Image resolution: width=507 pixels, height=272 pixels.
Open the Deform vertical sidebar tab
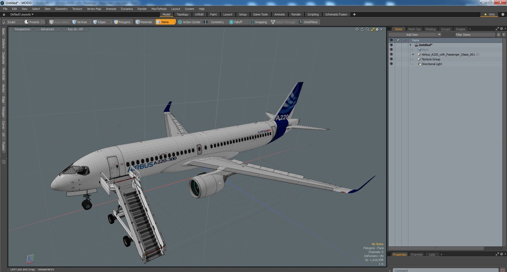point(3,44)
